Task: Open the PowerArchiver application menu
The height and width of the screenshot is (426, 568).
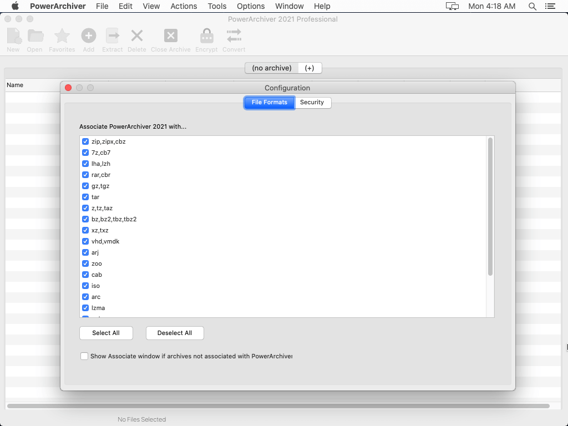Action: pyautogui.click(x=58, y=6)
